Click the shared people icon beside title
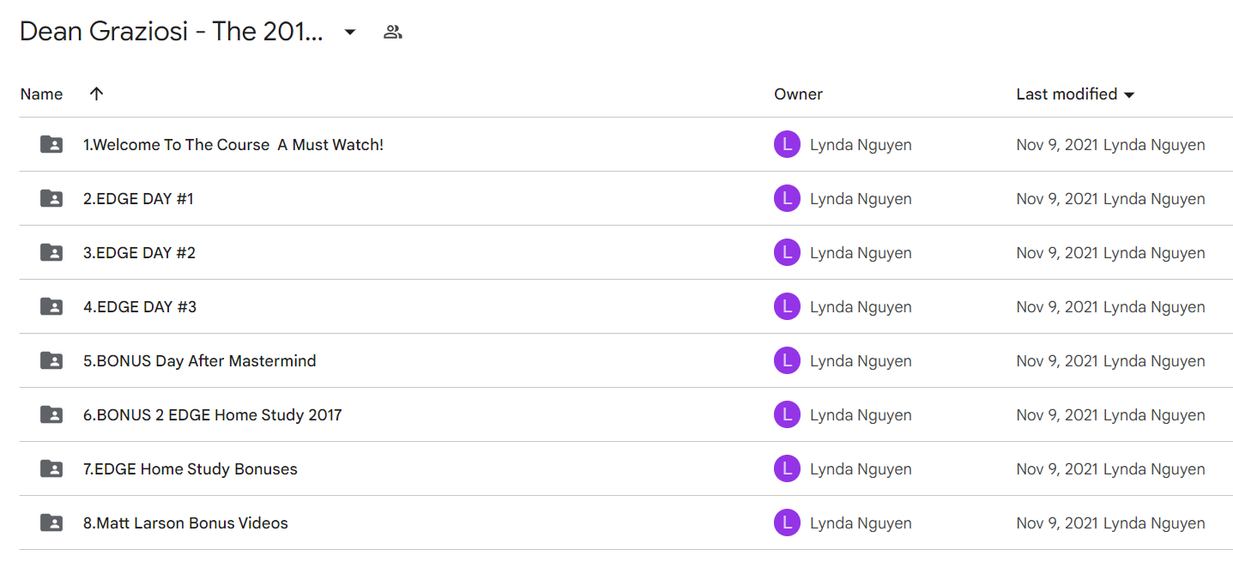Image resolution: width=1233 pixels, height=586 pixels. point(393,33)
